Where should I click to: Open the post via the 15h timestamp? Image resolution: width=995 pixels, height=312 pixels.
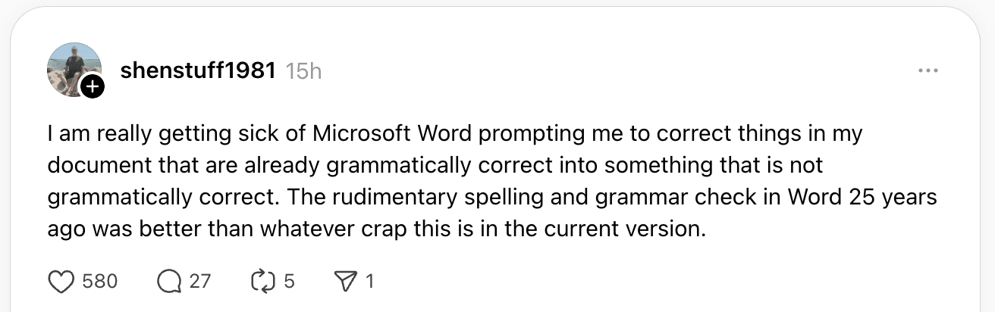(x=304, y=71)
